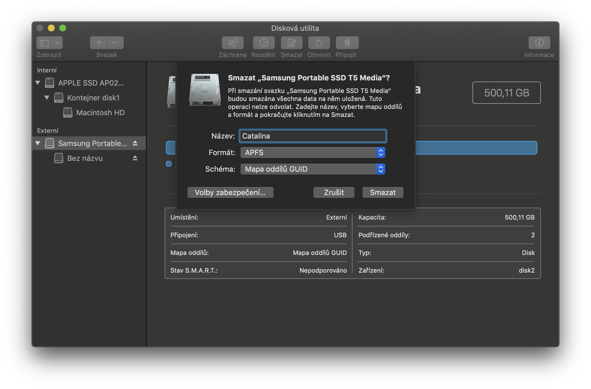The image size is (591, 389).
Task: Eject the Samsung Portable disk
Action: pyautogui.click(x=135, y=143)
